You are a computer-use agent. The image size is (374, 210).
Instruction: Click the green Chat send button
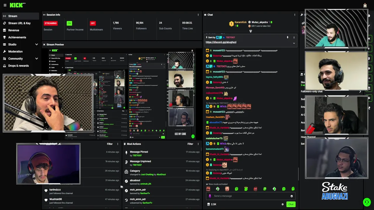click(x=291, y=204)
